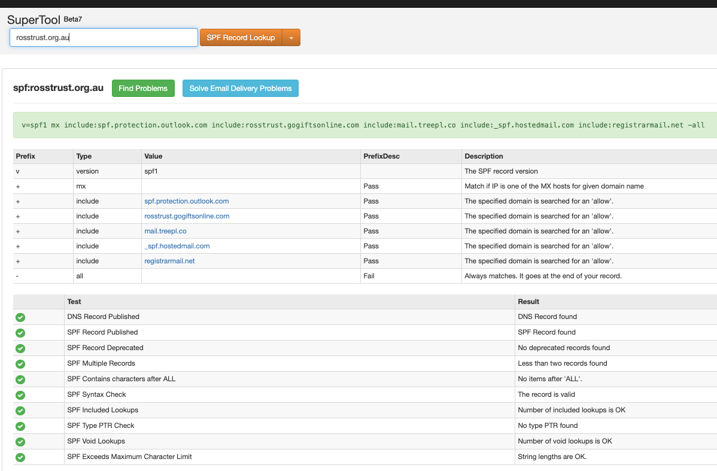Click check icon beside SPF Multiple Records
This screenshot has width=717, height=471.
coord(20,364)
